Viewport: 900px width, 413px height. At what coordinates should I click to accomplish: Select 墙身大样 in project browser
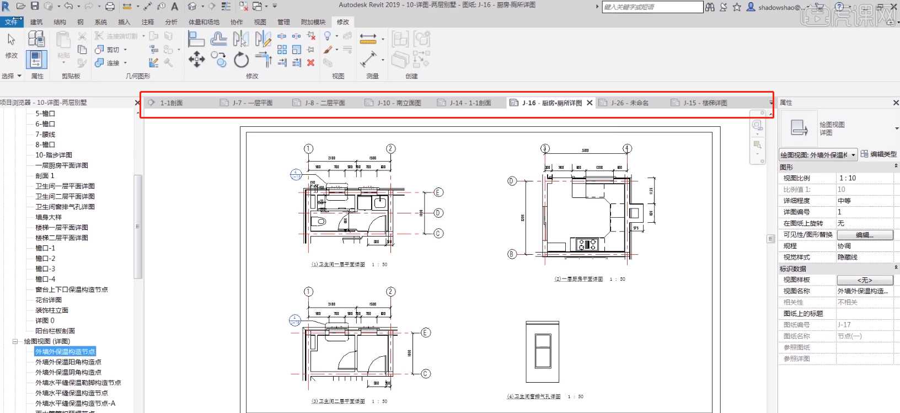pos(49,217)
